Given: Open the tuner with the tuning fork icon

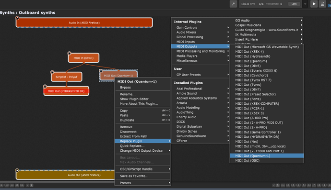Looking at the screenshot, I should pyautogui.click(x=233, y=4).
